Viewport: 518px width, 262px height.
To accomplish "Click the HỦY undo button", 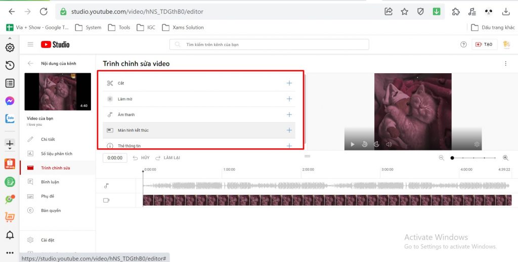I will click(141, 158).
